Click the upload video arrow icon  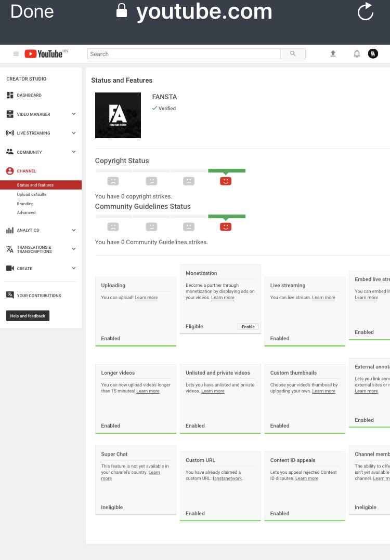tap(333, 54)
